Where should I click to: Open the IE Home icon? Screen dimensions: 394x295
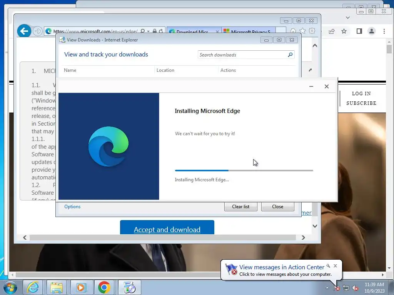(x=293, y=31)
